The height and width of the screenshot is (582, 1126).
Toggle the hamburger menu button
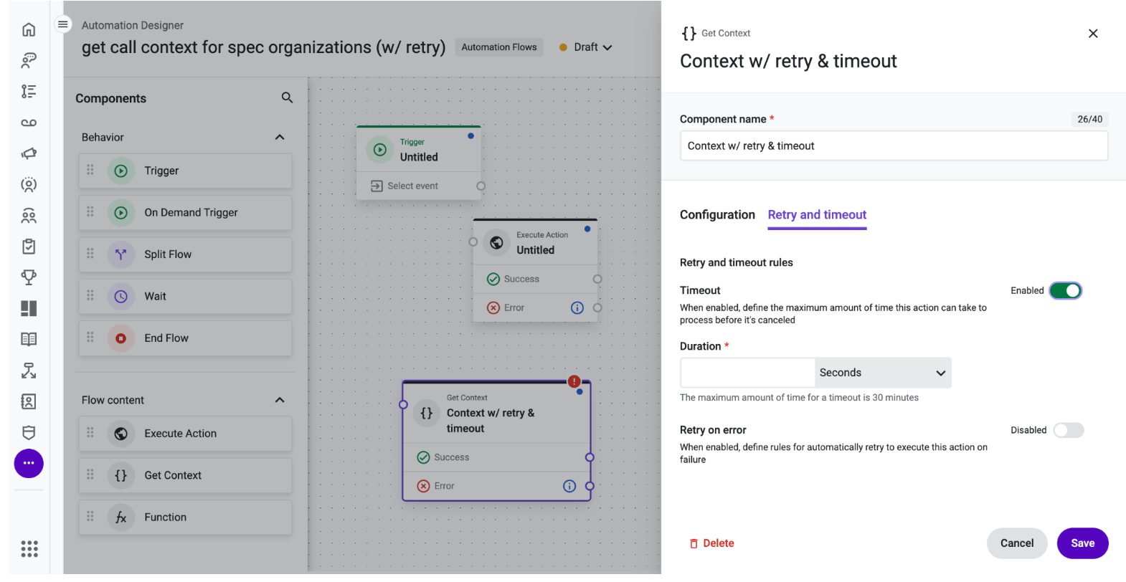[63, 24]
